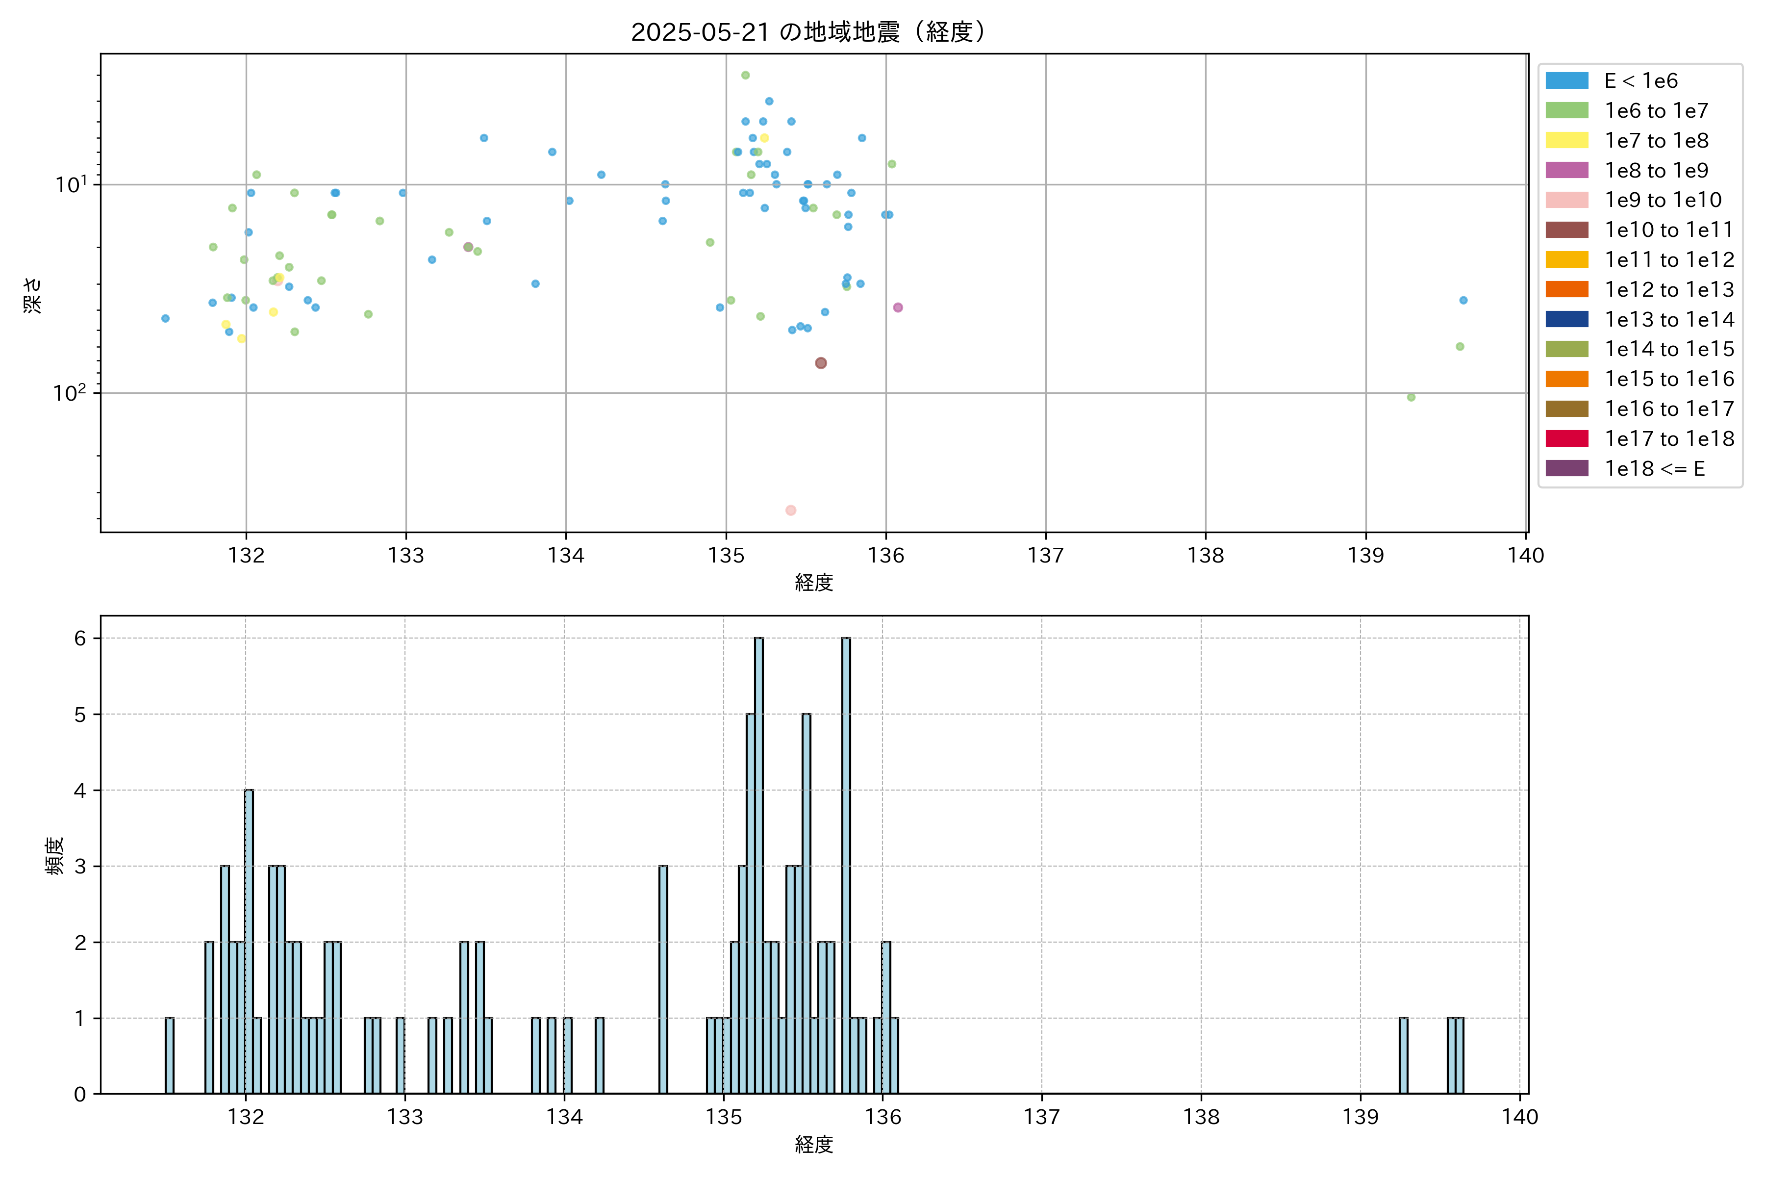Click the 1e12 to 1e13 legend label
The image size is (1765, 1177).
tap(1669, 290)
